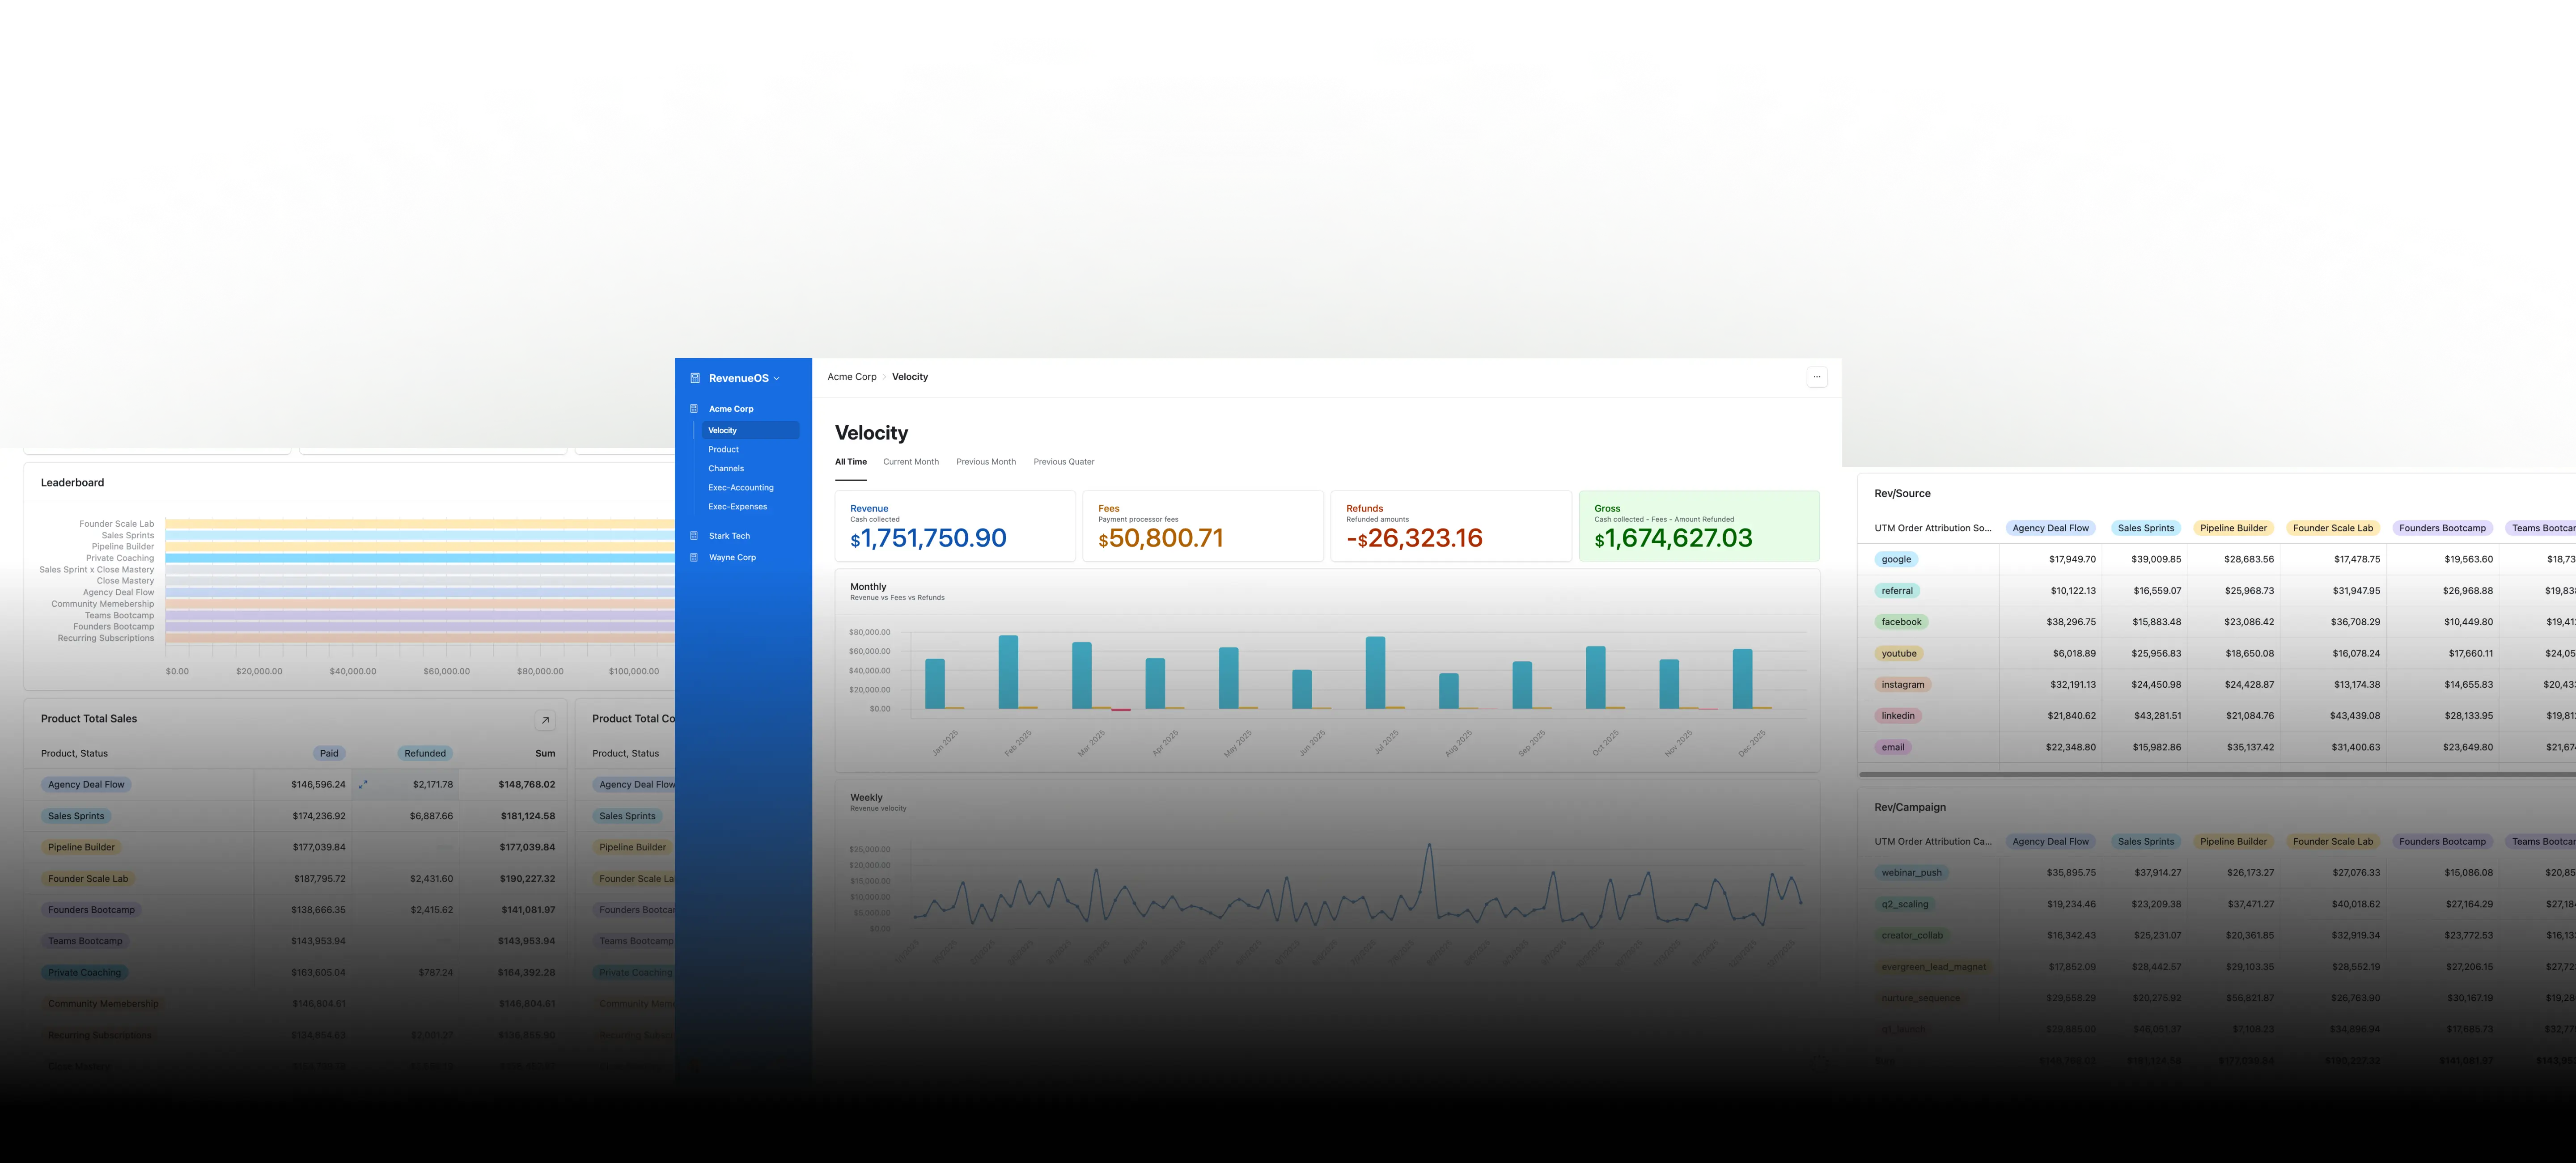Select the Previous Quater tab
Viewport: 2576px width, 1163px height.
pyautogui.click(x=1063, y=462)
